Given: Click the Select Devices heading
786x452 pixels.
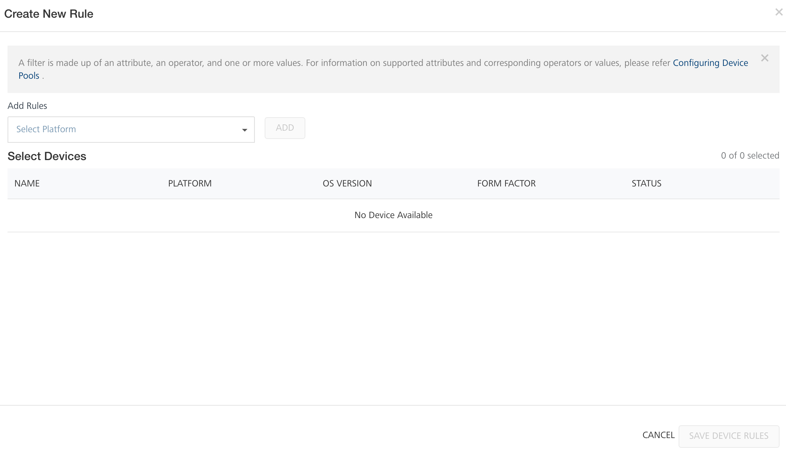Looking at the screenshot, I should click(x=47, y=156).
